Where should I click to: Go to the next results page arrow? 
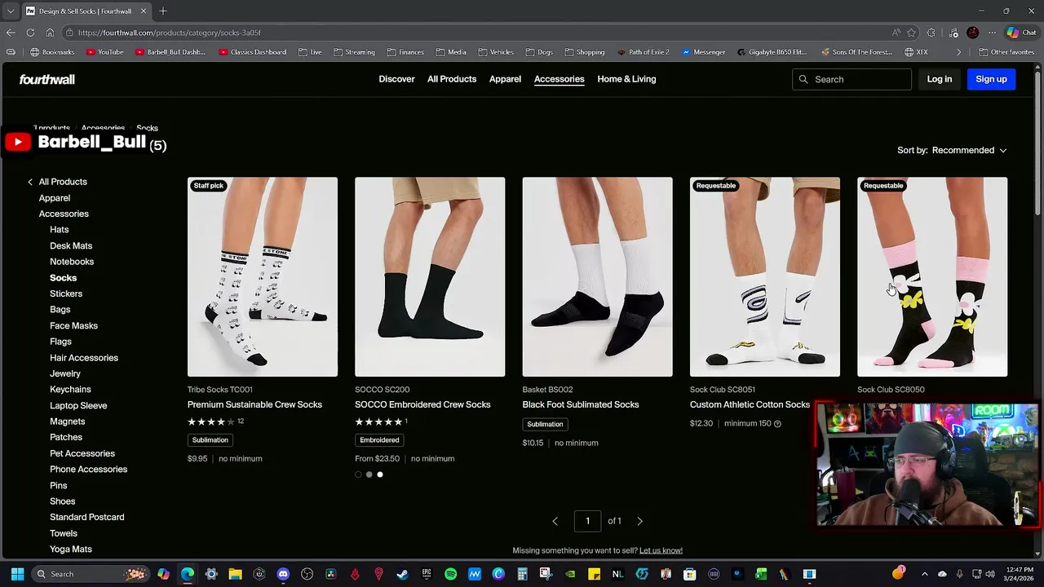pyautogui.click(x=639, y=521)
